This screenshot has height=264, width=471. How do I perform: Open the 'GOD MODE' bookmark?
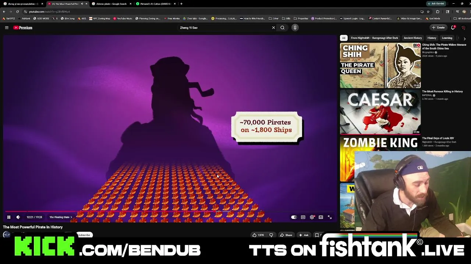point(41,18)
